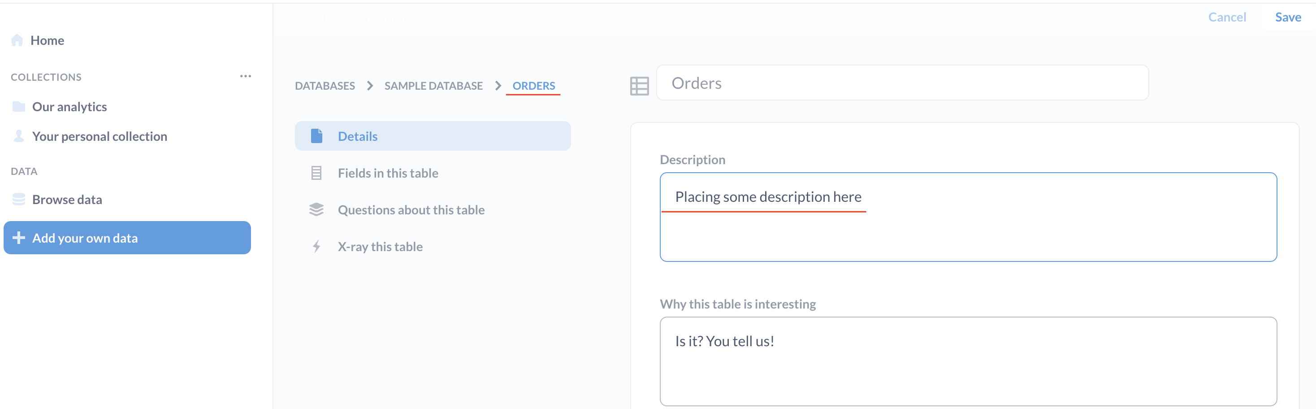This screenshot has width=1316, height=409.
Task: Click the plus icon on Add your own data
Action: (x=19, y=237)
